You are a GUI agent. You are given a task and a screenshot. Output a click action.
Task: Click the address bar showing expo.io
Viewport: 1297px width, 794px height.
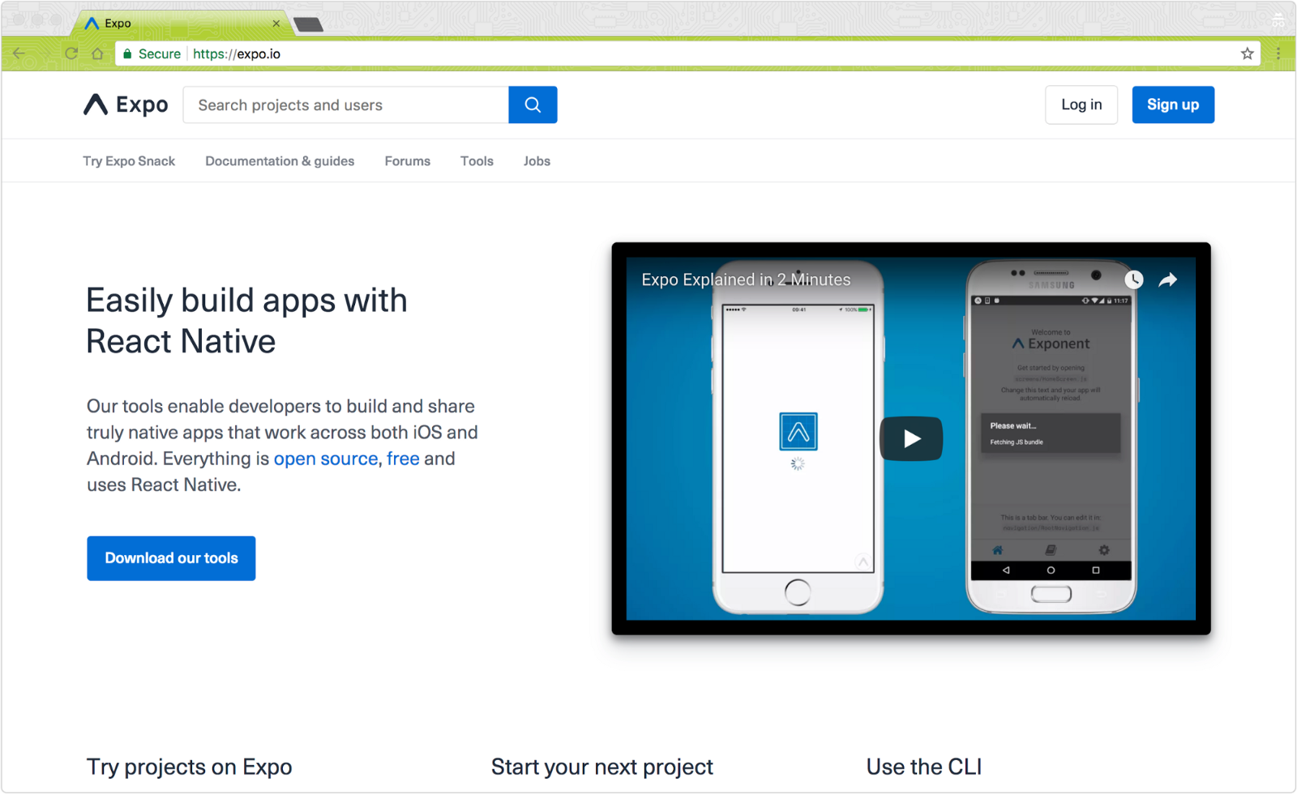click(x=687, y=53)
